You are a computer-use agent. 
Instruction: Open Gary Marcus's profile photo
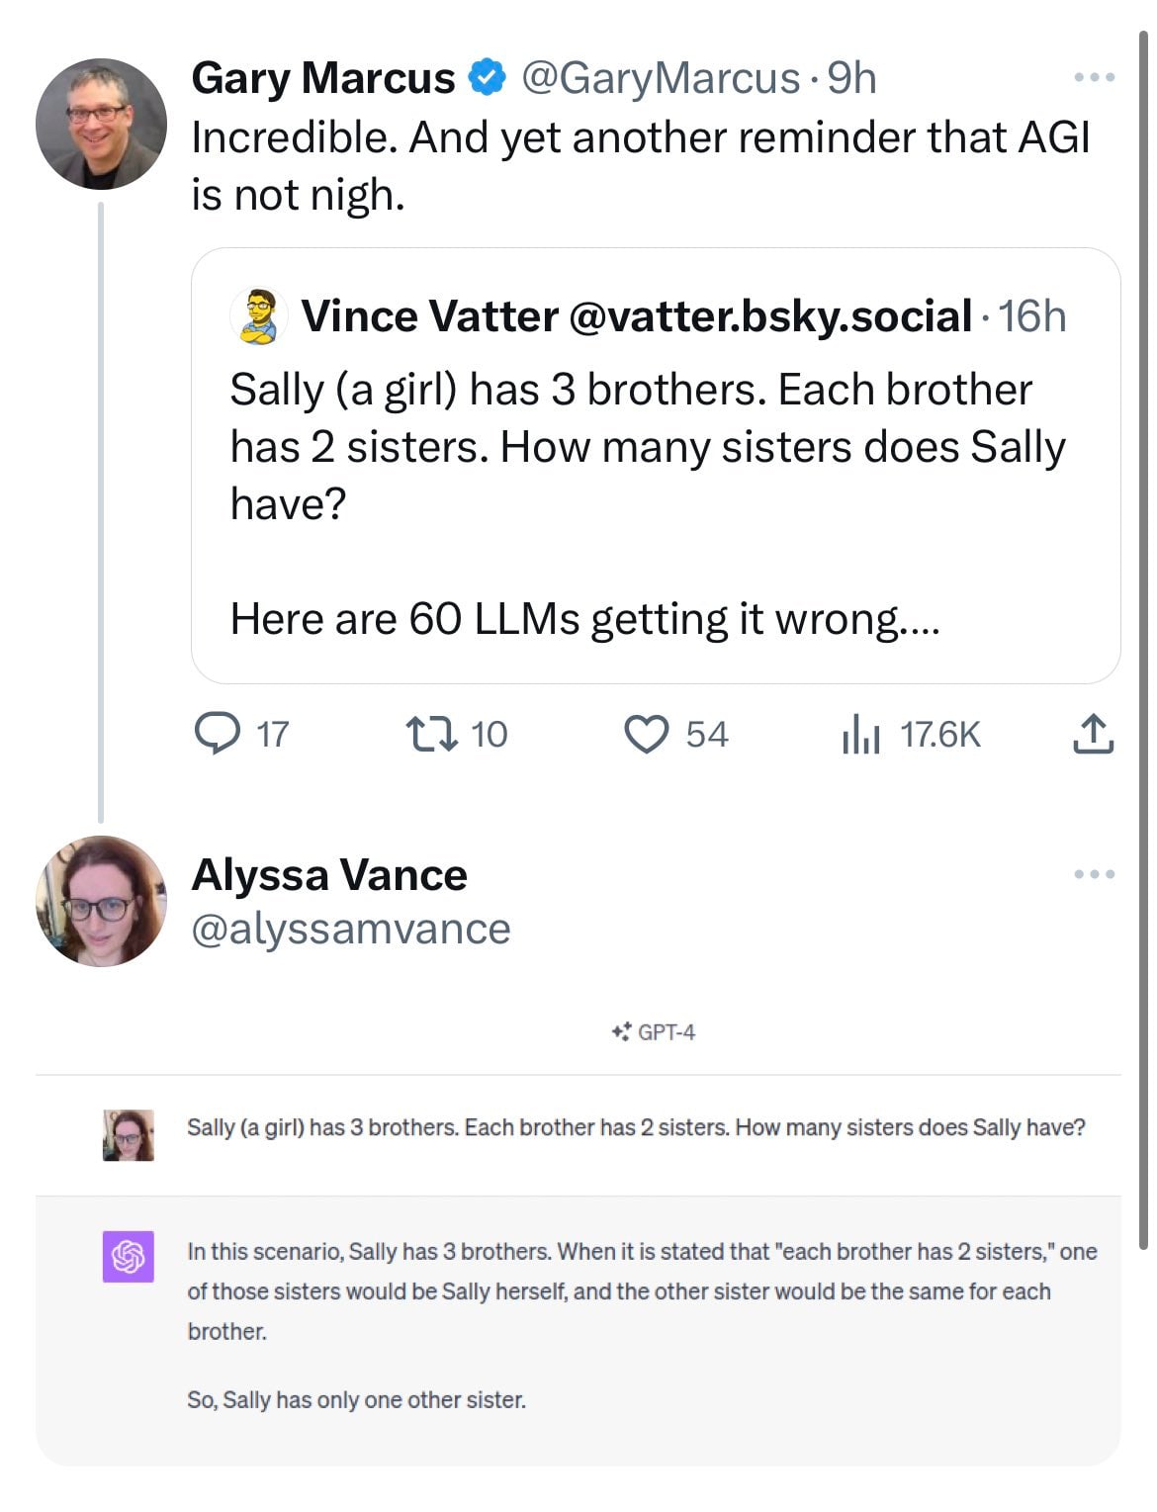coord(101,124)
